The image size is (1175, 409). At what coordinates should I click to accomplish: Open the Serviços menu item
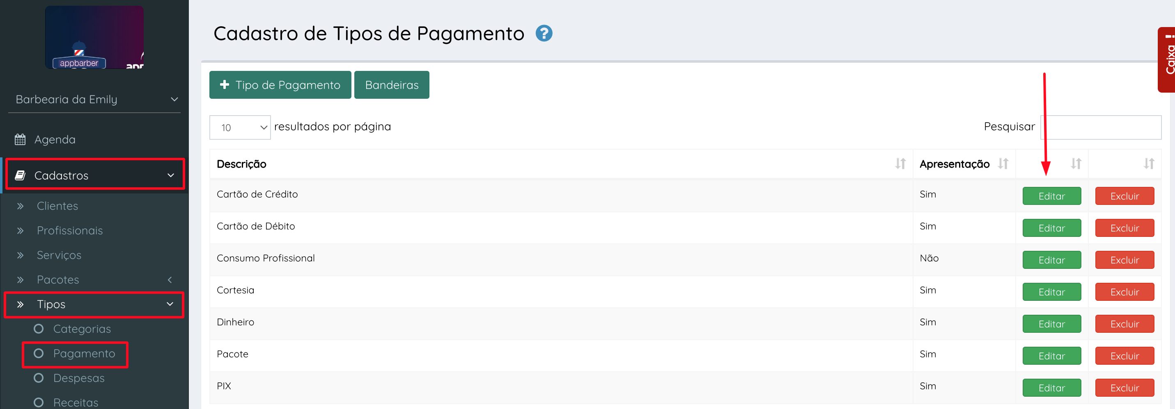point(59,255)
